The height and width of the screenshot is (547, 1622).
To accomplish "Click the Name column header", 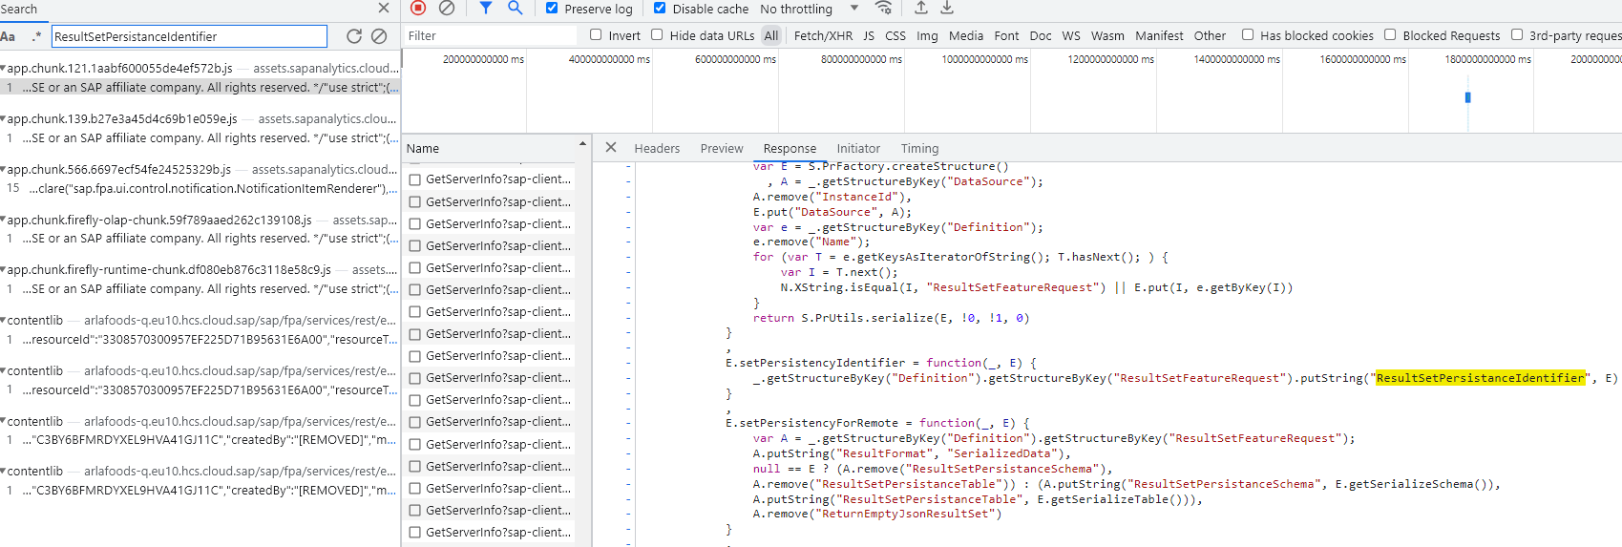I will coord(489,148).
